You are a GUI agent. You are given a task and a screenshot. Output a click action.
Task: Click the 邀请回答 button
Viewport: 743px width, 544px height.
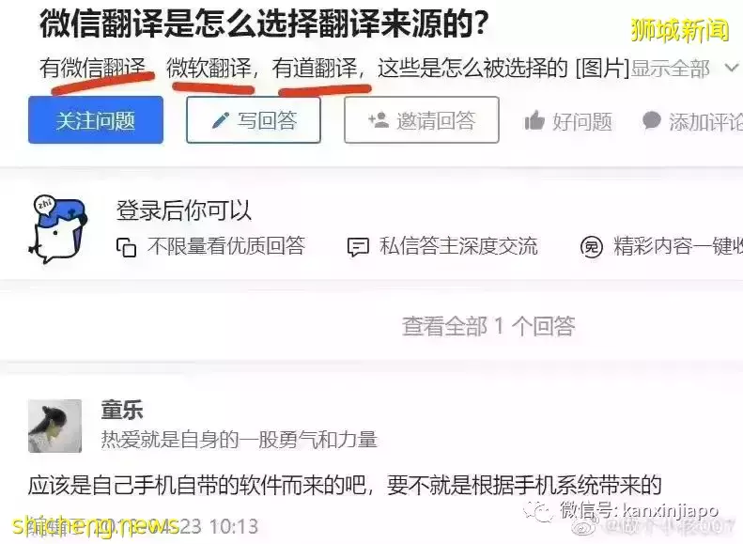[421, 120]
